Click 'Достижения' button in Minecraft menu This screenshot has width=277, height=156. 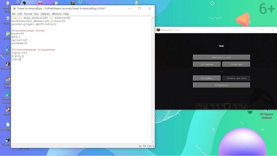coord(207,64)
